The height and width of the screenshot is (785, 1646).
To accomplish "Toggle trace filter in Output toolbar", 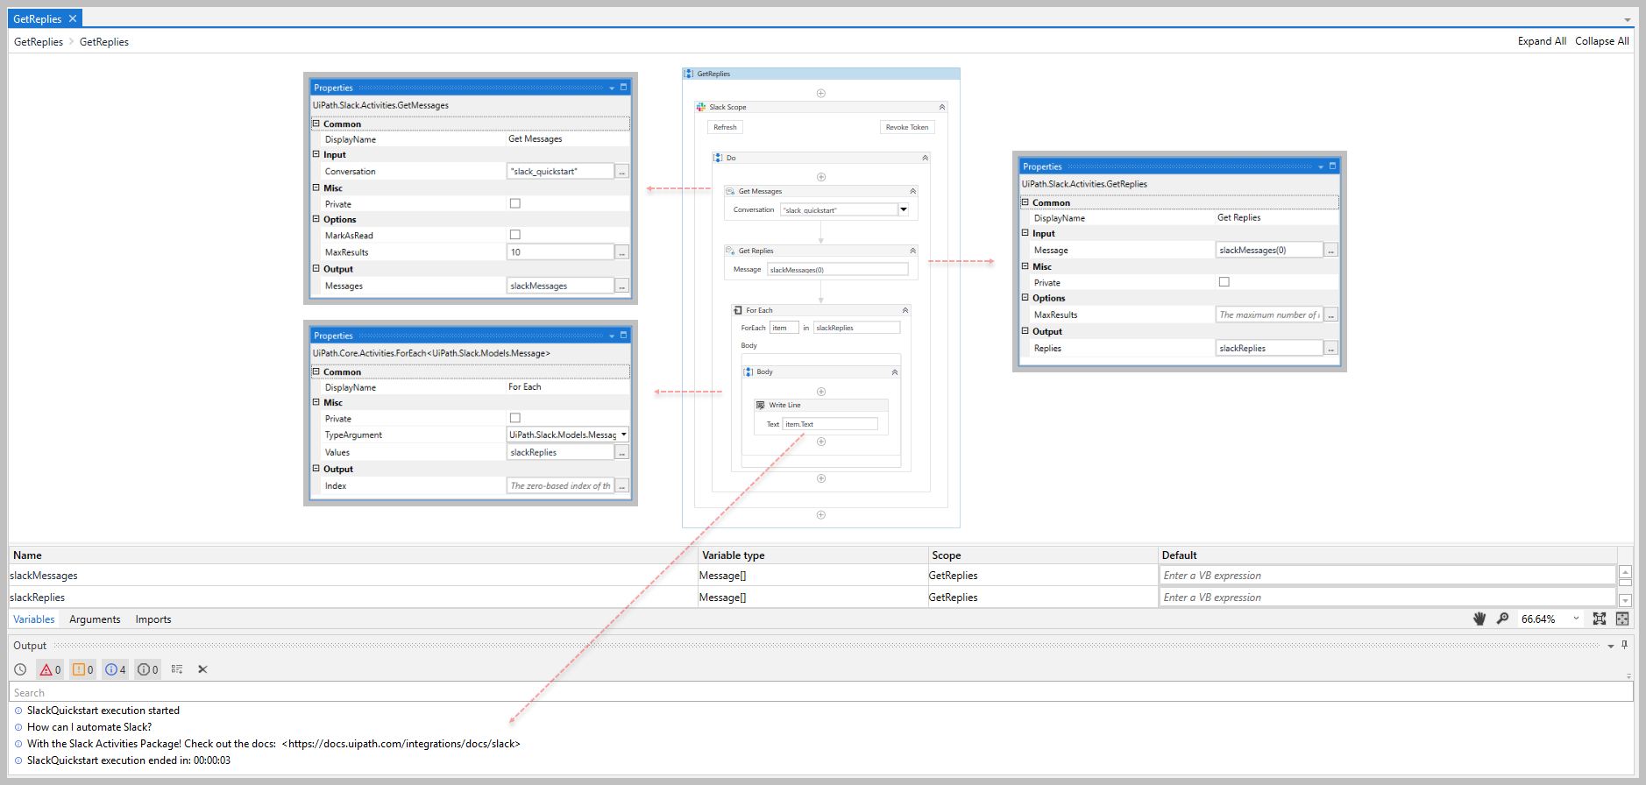I will [x=148, y=669].
